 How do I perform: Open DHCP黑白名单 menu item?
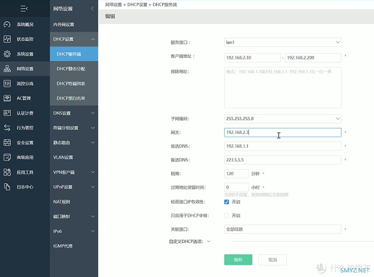74,98
